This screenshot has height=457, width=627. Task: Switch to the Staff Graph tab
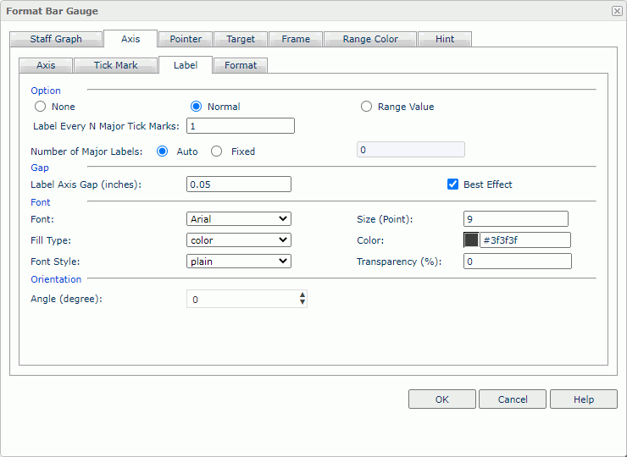point(56,39)
